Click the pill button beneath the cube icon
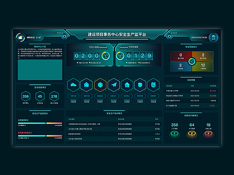Screen dimensions: 234x175 point(100,96)
